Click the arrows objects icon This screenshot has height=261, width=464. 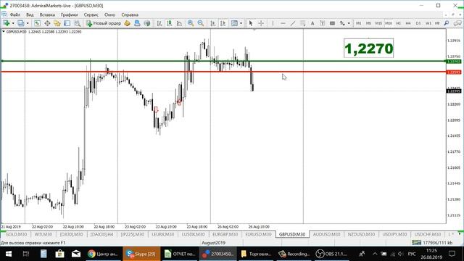click(342, 23)
